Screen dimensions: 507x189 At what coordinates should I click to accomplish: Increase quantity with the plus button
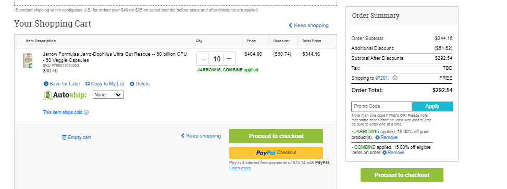(x=229, y=59)
